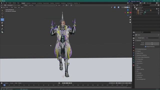Expand the Depth of Field panel
The image size is (160, 90).
tap(140, 53)
